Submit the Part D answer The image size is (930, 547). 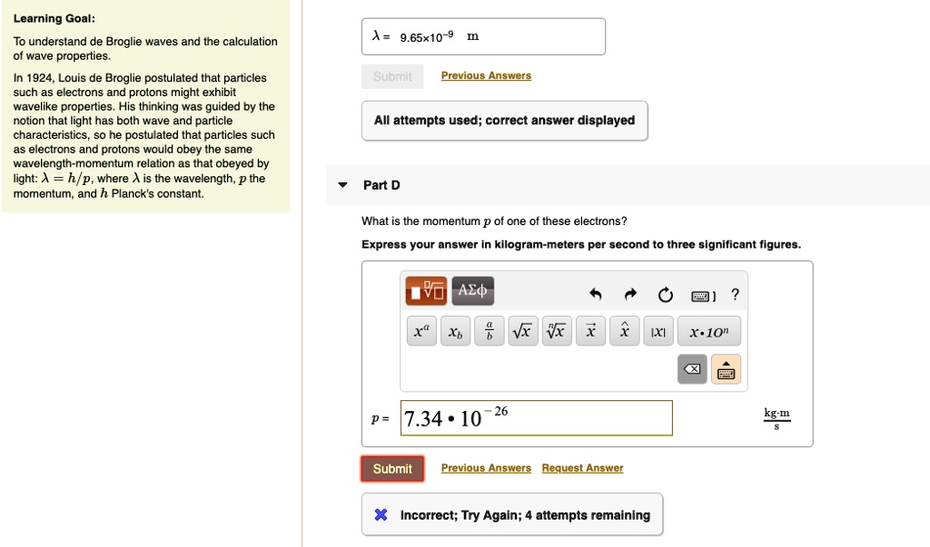click(x=392, y=469)
